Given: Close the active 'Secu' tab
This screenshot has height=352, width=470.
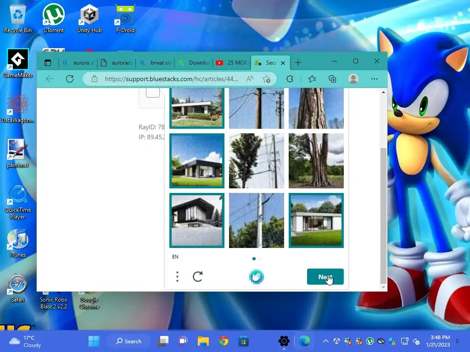Looking at the screenshot, I should (283, 63).
